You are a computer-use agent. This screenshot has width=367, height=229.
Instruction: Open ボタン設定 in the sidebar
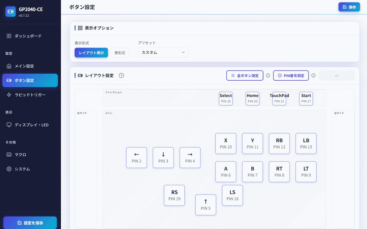pyautogui.click(x=30, y=80)
